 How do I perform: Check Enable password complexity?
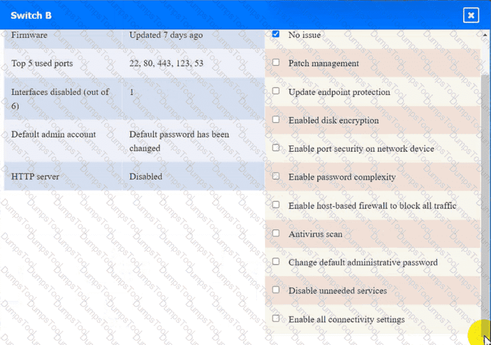276,176
